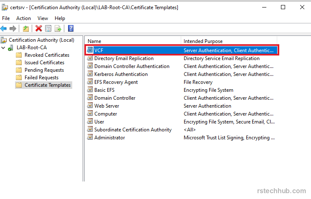The width and height of the screenshot is (311, 199).
Task: Select the Domain Controller Authentication template name
Action: pos(132,66)
